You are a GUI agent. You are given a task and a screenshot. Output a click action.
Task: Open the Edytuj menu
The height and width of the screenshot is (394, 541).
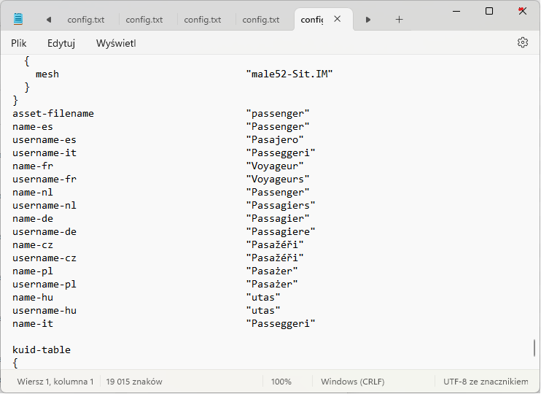(61, 43)
